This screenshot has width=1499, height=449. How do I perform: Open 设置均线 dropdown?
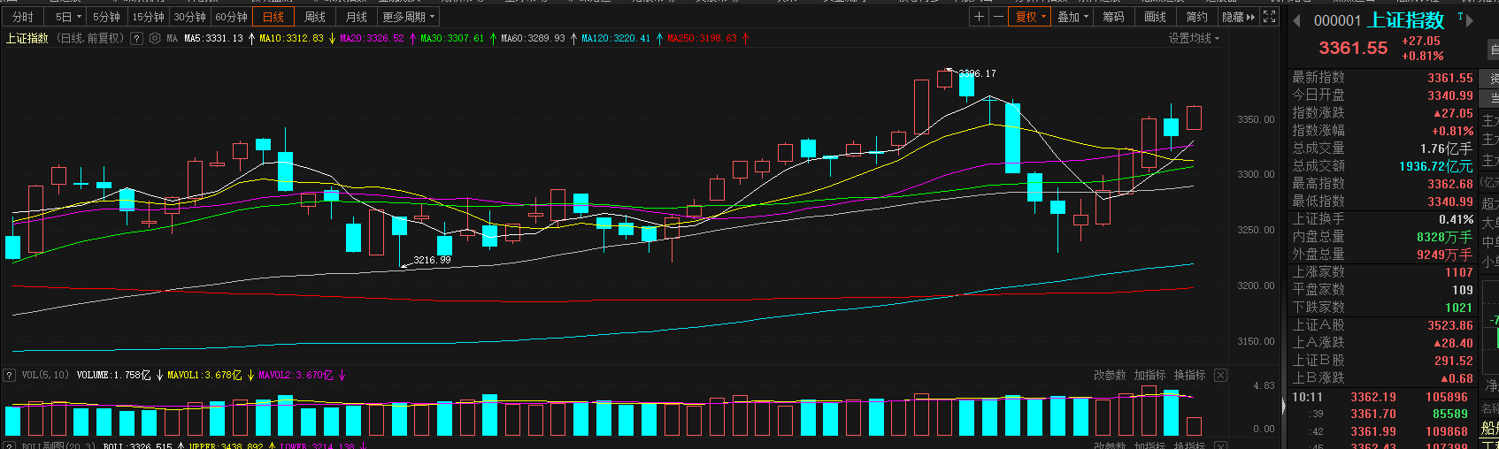1194,38
